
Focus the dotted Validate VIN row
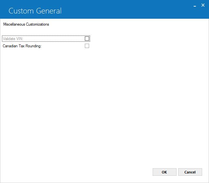click(x=46, y=39)
